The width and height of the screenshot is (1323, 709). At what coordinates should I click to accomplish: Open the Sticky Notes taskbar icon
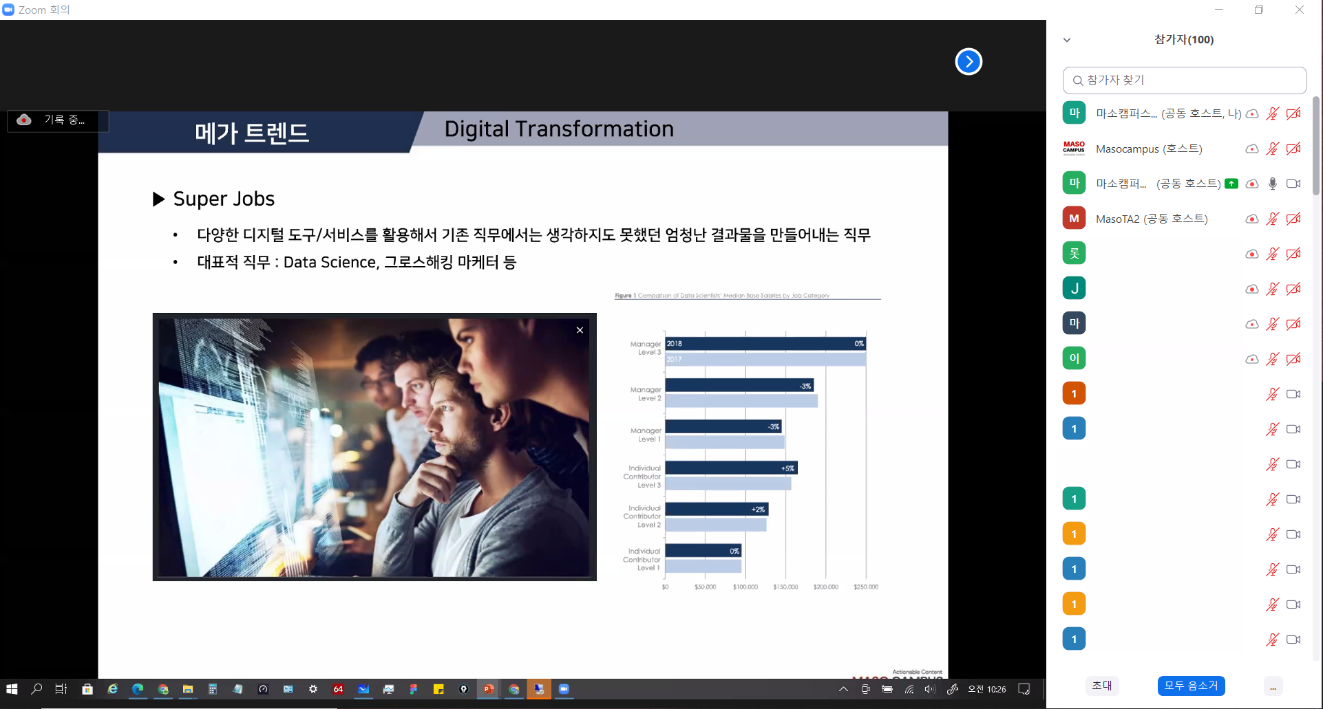point(438,689)
